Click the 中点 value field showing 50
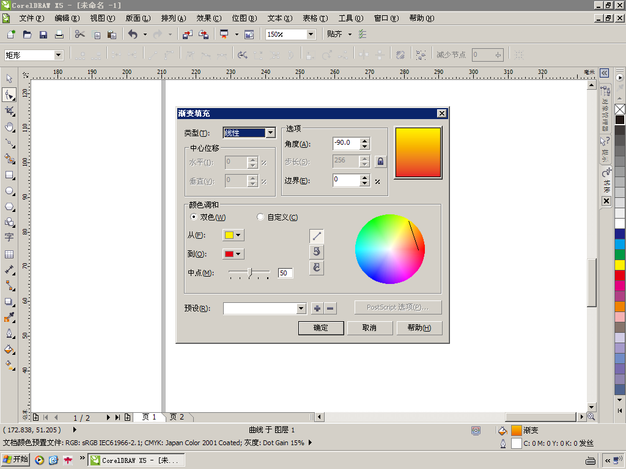 pos(285,273)
